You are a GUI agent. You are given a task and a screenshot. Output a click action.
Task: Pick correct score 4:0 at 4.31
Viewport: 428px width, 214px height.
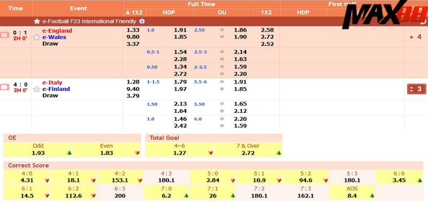pyautogui.click(x=27, y=177)
